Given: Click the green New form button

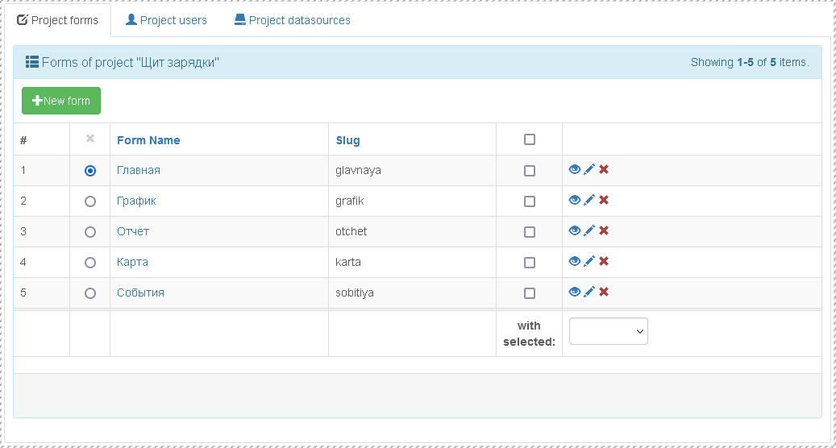Looking at the screenshot, I should pyautogui.click(x=61, y=101).
